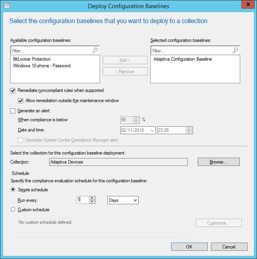Click the time field showing 23:26
The height and width of the screenshot is (259, 257).
pos(171,130)
